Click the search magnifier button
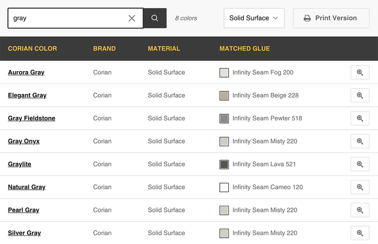 click(x=155, y=18)
